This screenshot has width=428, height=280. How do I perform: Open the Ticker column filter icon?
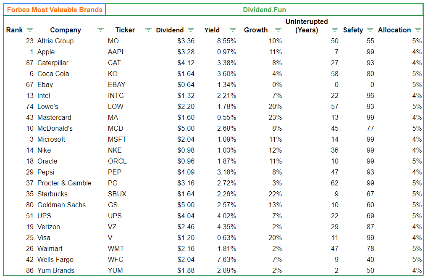[x=148, y=30]
